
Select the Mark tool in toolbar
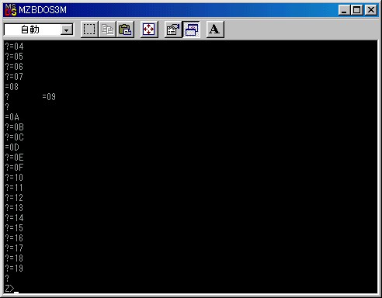tap(89, 29)
